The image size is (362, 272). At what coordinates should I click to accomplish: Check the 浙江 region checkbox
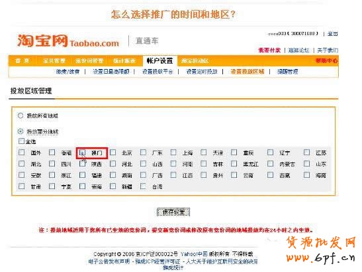pos(52,174)
